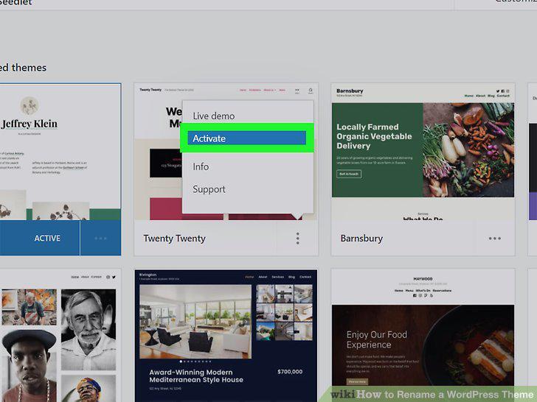Open the Maywood food theme preview
537x402 pixels.
[423, 336]
